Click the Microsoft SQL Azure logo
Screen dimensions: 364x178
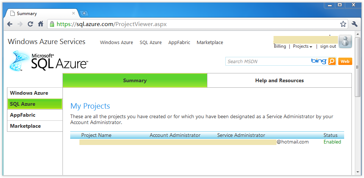pos(49,61)
